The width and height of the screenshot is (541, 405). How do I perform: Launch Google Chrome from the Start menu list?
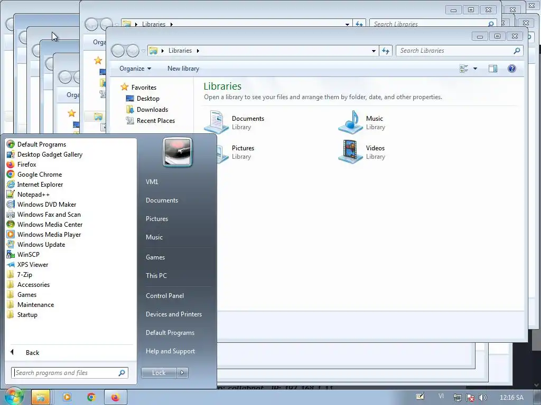(39, 174)
